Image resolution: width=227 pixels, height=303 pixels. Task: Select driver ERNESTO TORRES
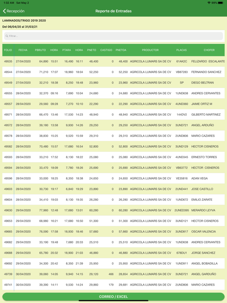coord(204,157)
